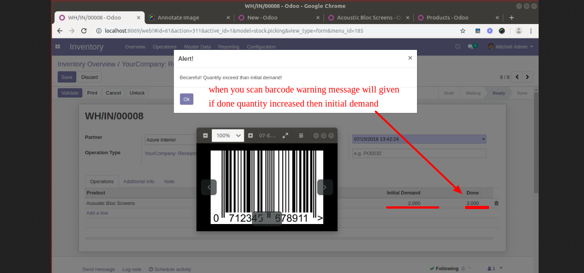584x273 pixels.
Task: Go to next image in the barcode viewer
Action: click(325, 187)
